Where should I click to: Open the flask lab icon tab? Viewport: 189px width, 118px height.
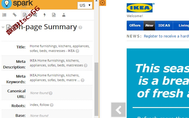64,15
